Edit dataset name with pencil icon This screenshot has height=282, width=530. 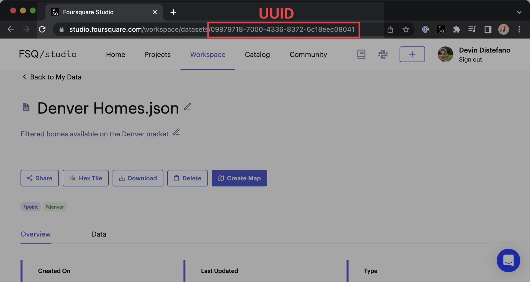click(188, 107)
